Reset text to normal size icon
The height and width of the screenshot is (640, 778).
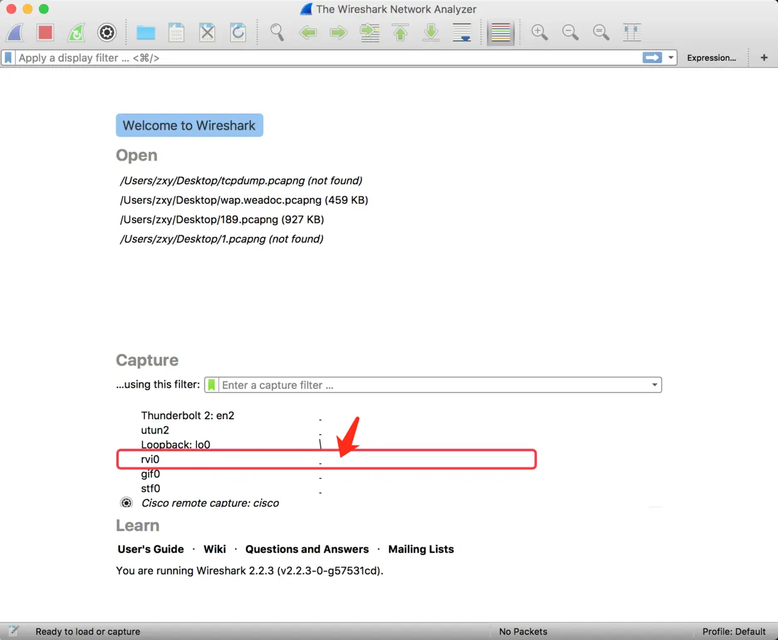(601, 32)
